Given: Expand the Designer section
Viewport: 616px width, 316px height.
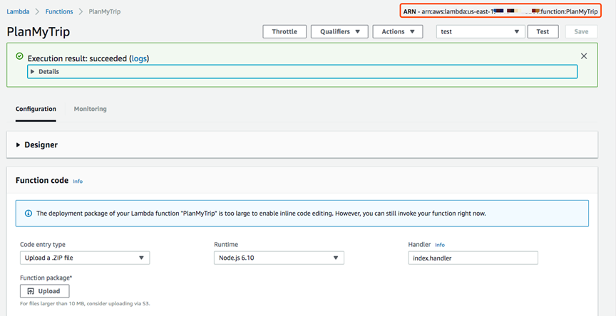Looking at the screenshot, I should [x=19, y=145].
